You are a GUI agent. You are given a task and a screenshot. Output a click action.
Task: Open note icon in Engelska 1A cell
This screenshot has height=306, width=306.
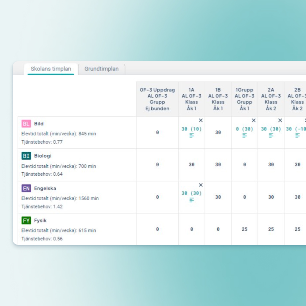click(192, 200)
